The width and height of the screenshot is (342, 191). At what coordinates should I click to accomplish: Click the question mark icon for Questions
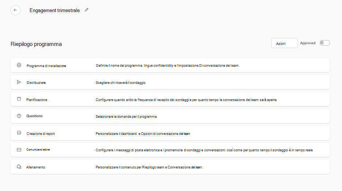[19, 116]
